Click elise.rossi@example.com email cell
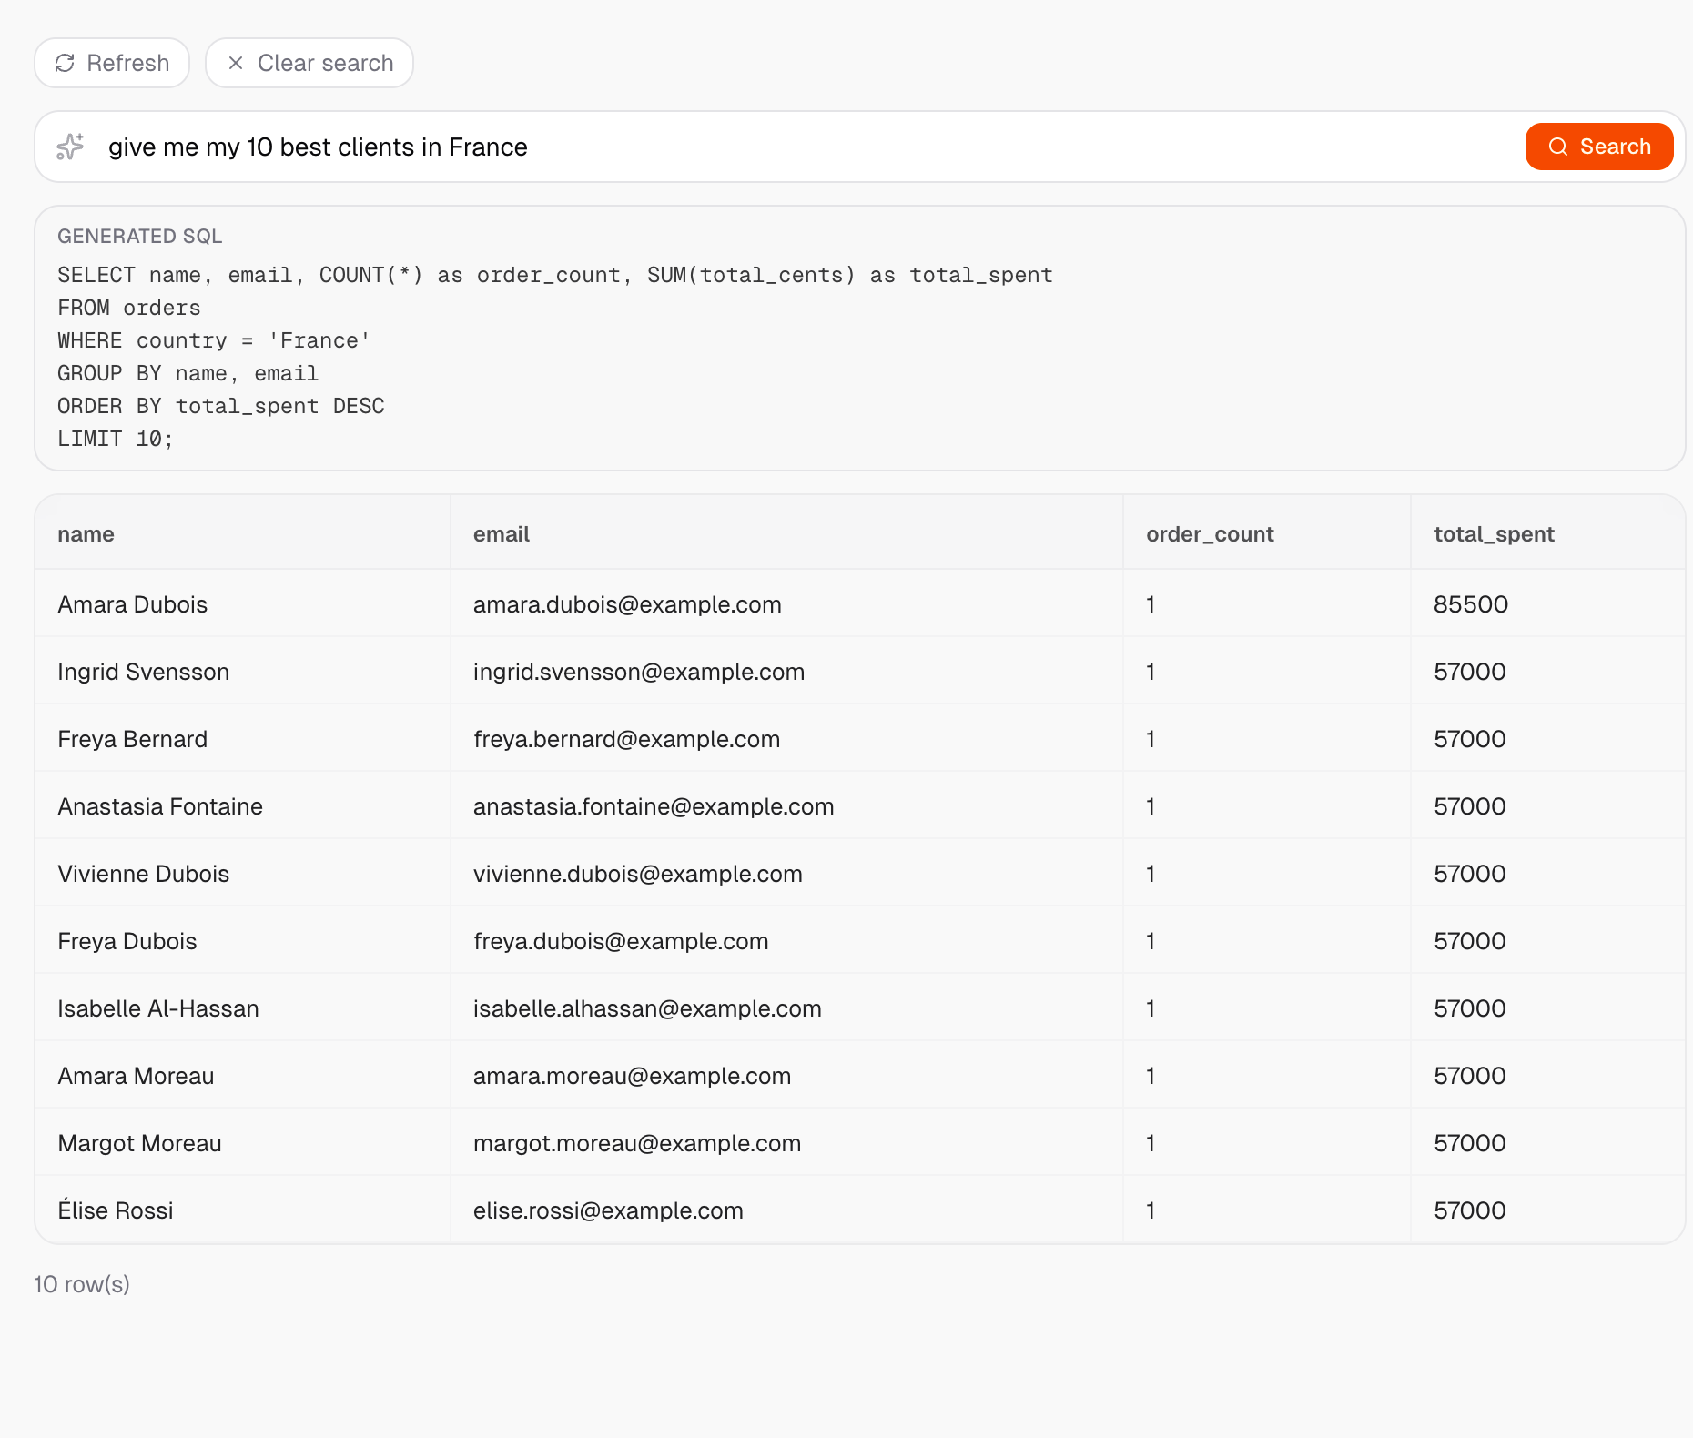The image size is (1693, 1438). point(608,1210)
